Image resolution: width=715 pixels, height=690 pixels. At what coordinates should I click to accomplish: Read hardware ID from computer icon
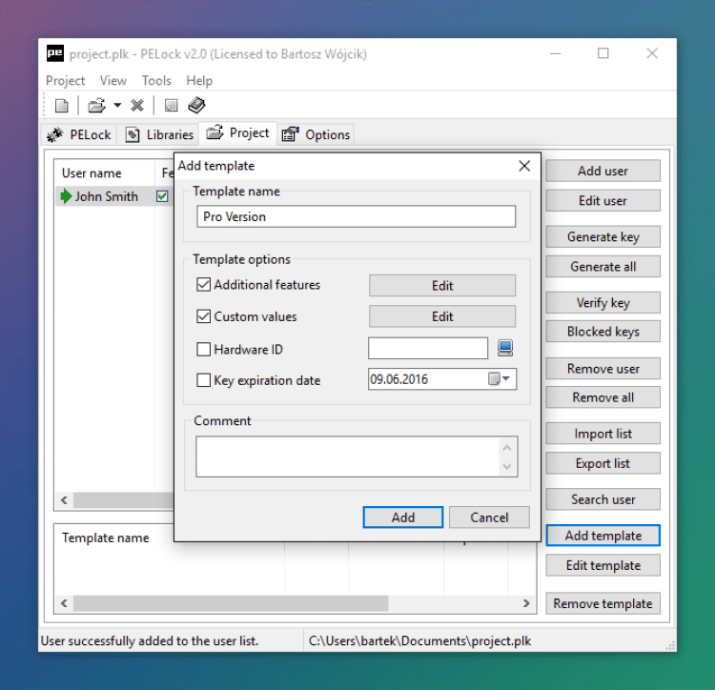pos(504,348)
